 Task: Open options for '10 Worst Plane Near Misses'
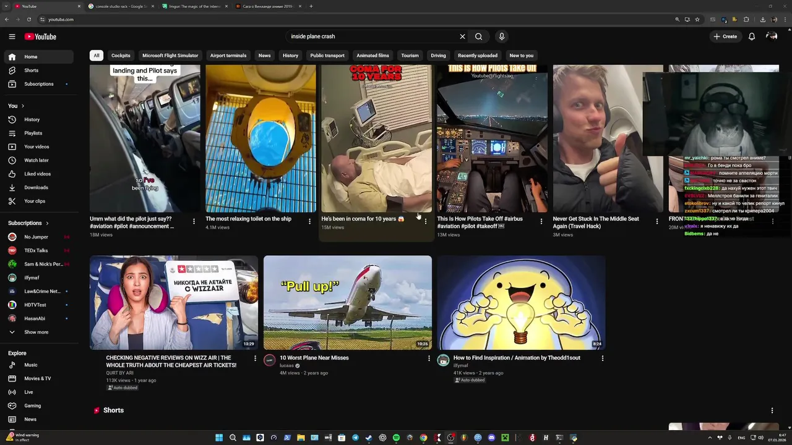pyautogui.click(x=429, y=358)
